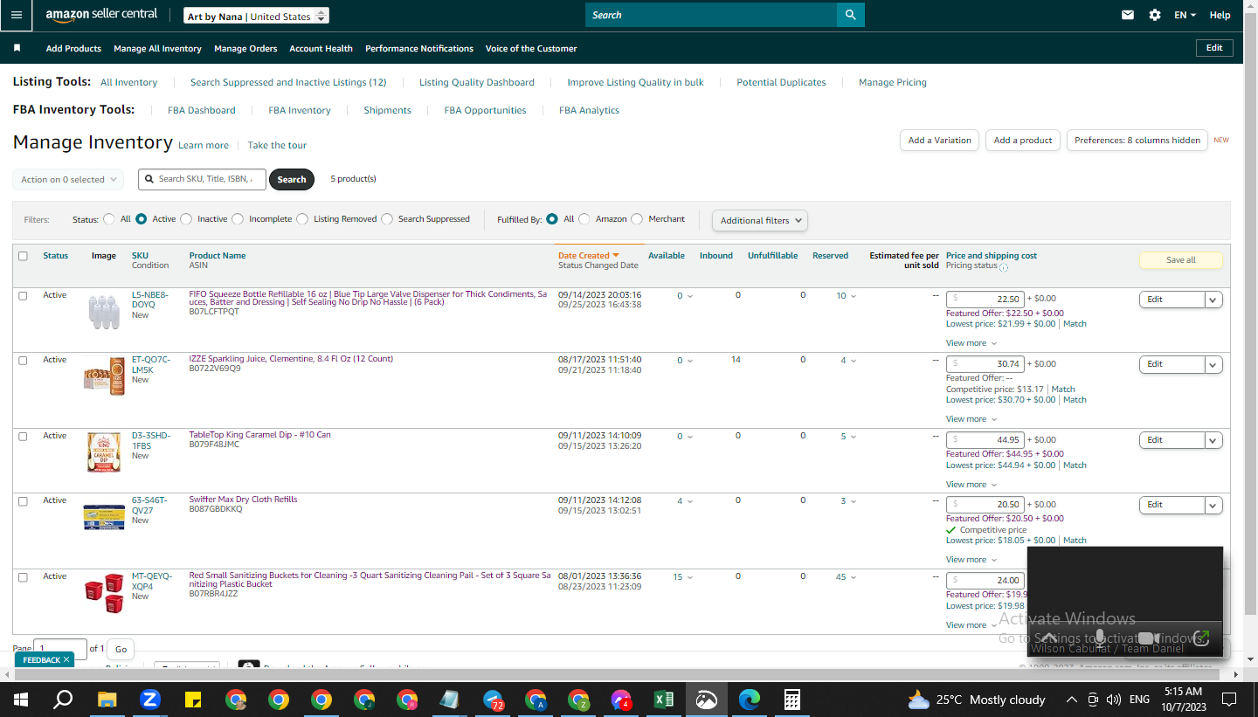Expand View more for IZZE Sparkling Juice
This screenshot has height=717, width=1258.
click(971, 419)
